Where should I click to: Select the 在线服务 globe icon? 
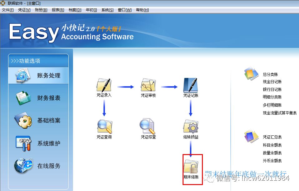pos(23,166)
